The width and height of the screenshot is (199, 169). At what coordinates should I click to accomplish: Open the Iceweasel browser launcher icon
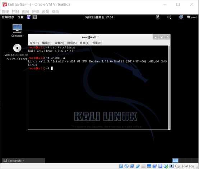click(x=28, y=17)
